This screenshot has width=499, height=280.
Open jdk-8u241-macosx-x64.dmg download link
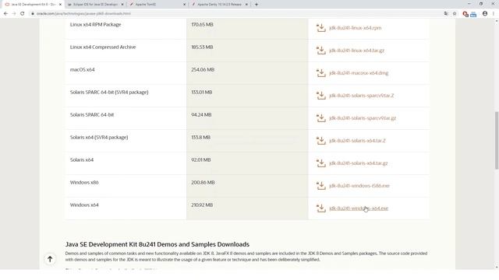(359, 73)
